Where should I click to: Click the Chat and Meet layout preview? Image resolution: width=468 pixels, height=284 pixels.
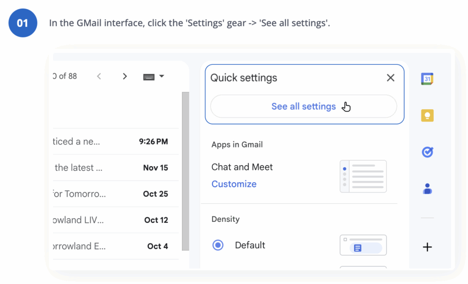[x=363, y=176]
